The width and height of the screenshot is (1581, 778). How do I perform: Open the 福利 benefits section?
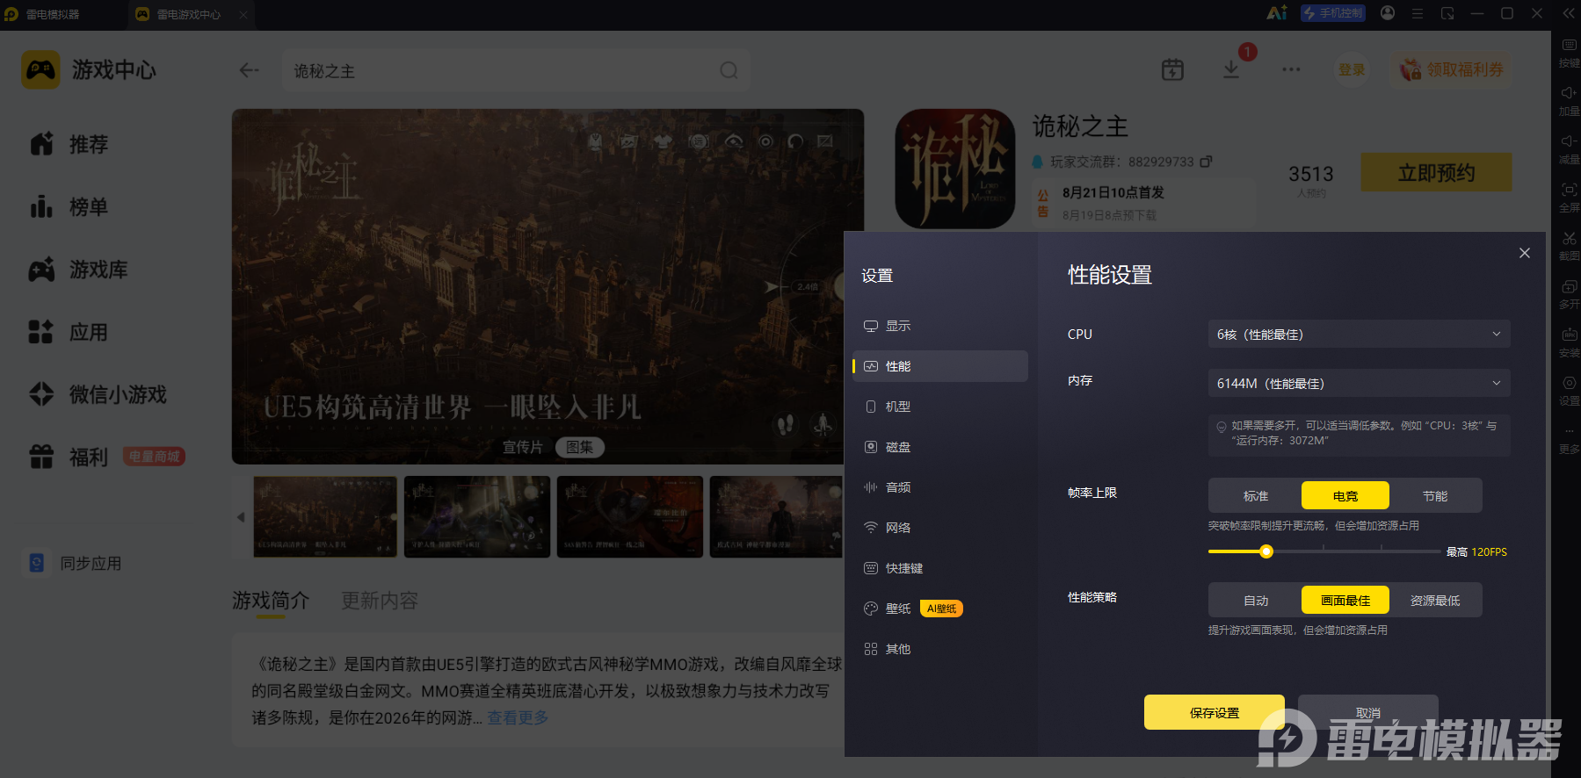(x=69, y=457)
